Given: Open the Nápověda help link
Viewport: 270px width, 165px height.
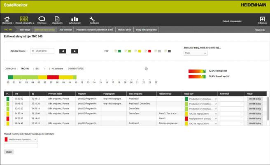Looking at the screenshot, I should (260, 30).
